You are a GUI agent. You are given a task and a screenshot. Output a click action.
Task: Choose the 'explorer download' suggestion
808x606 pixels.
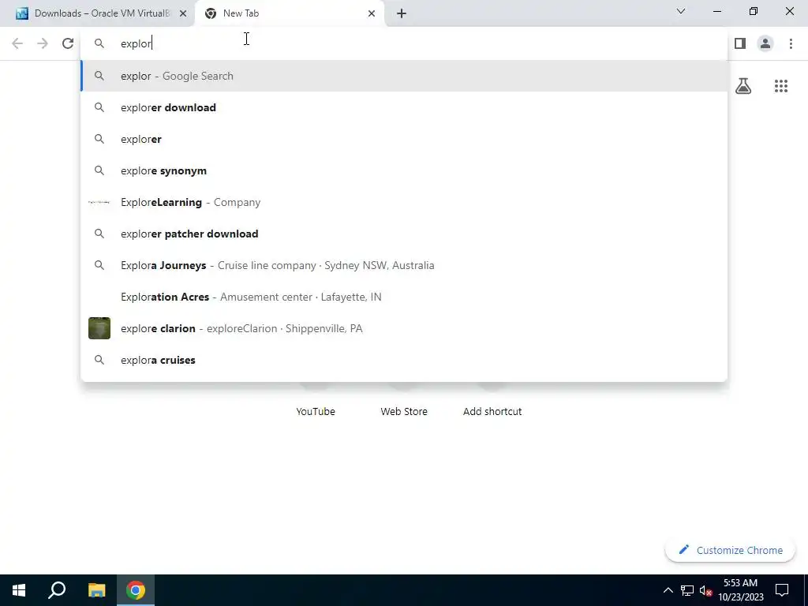pyautogui.click(x=404, y=107)
